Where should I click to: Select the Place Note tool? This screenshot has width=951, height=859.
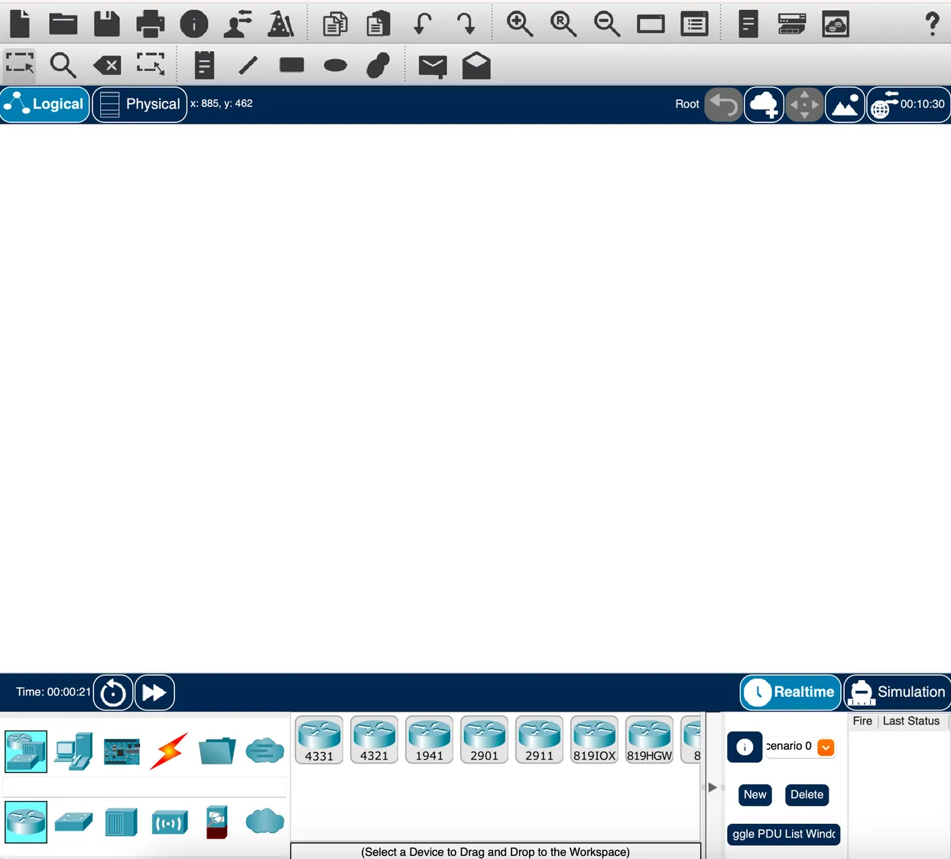click(x=203, y=66)
